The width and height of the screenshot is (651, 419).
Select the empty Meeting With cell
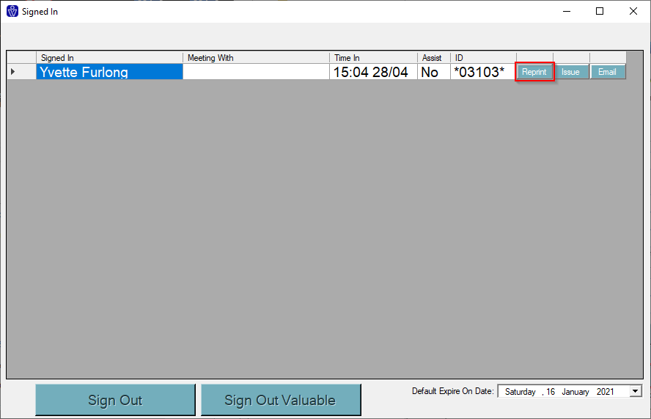click(256, 72)
